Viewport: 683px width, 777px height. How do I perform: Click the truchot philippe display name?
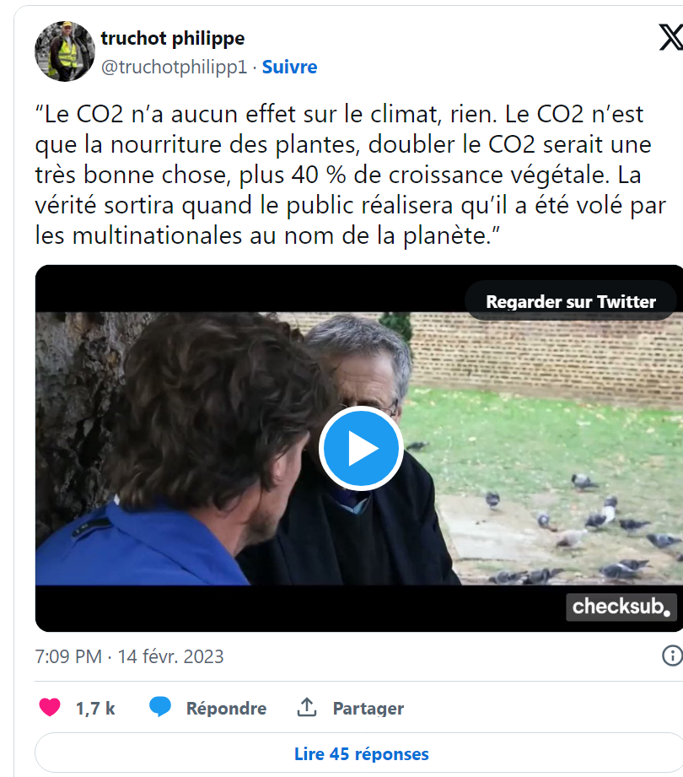[x=173, y=38]
